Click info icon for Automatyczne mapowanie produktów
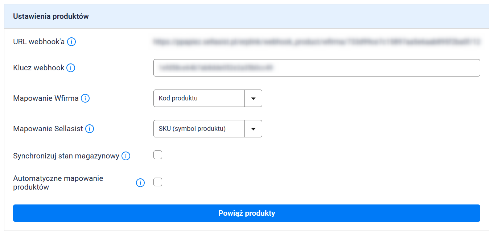 click(x=140, y=183)
